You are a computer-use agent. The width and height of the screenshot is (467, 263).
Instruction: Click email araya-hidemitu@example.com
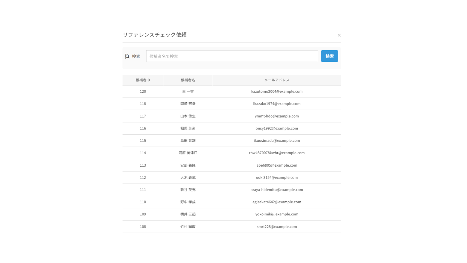[276, 190]
